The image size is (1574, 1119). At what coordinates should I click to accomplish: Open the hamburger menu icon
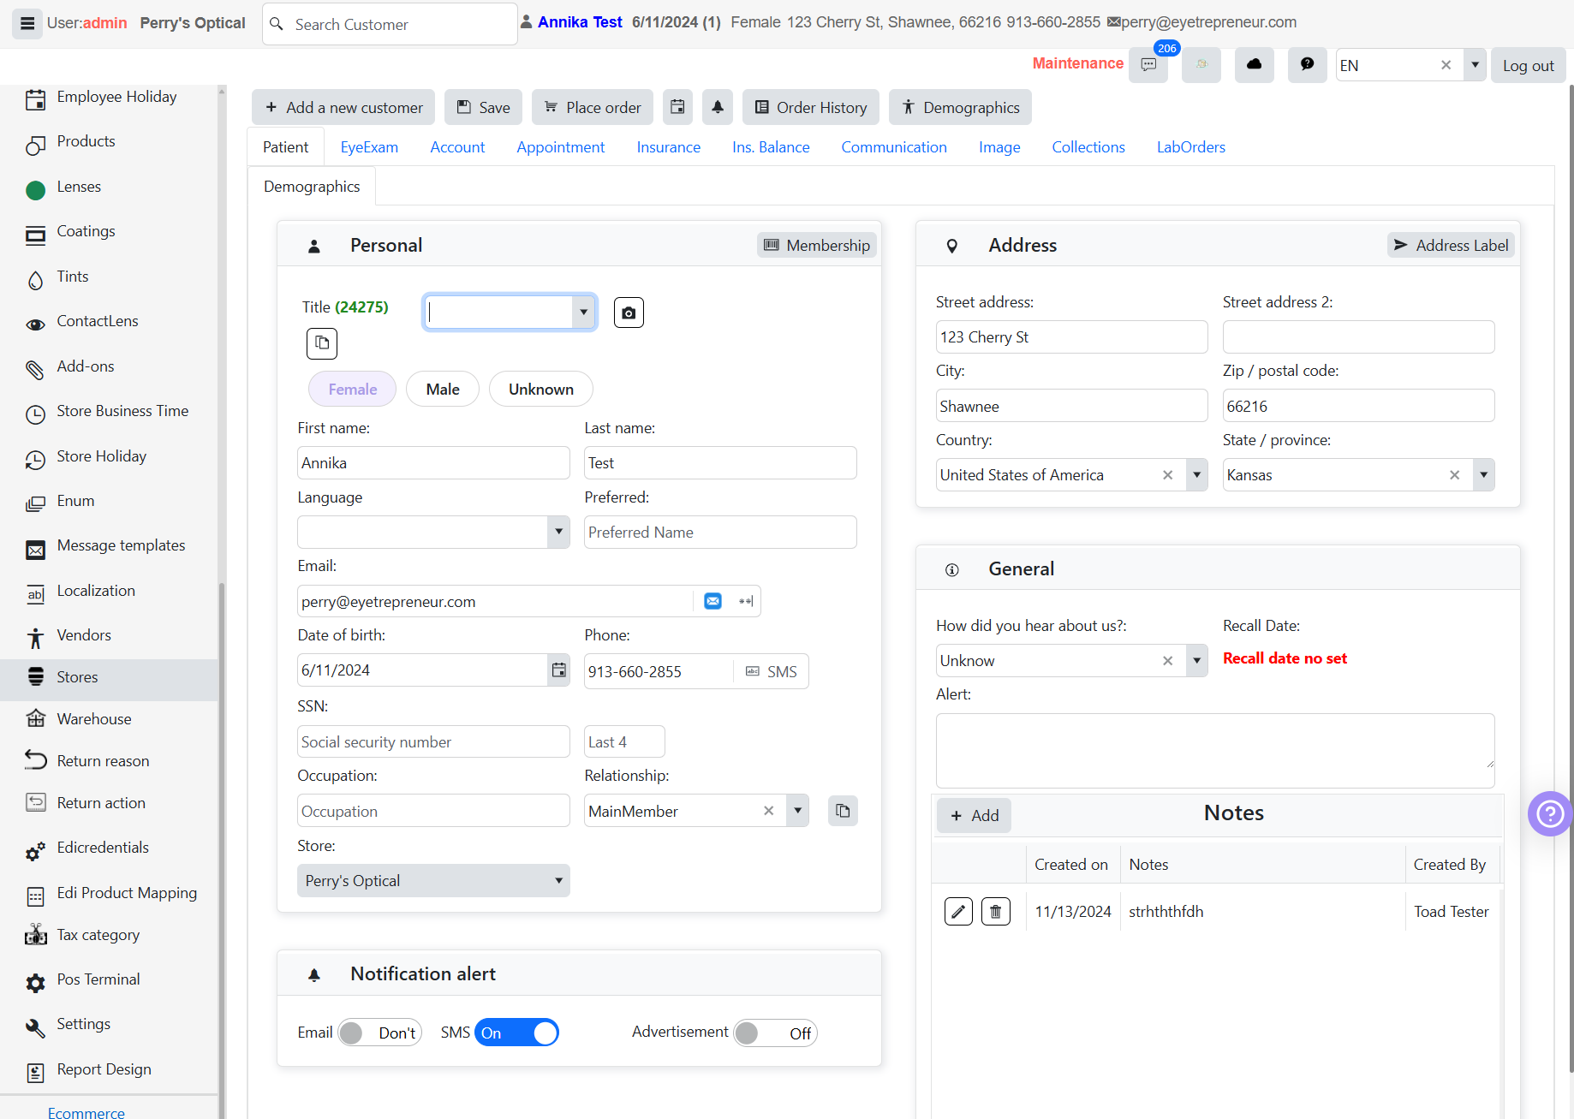27,23
